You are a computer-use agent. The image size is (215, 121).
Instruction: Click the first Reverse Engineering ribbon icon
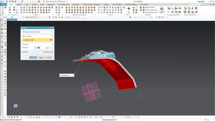coord(185,8)
